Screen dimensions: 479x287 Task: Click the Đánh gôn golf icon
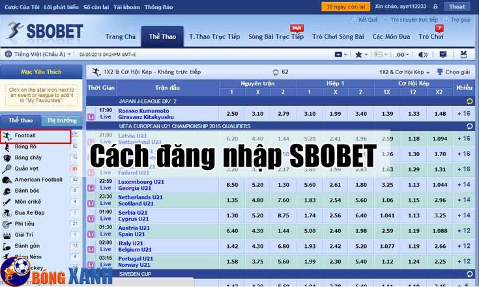pyautogui.click(x=7, y=246)
